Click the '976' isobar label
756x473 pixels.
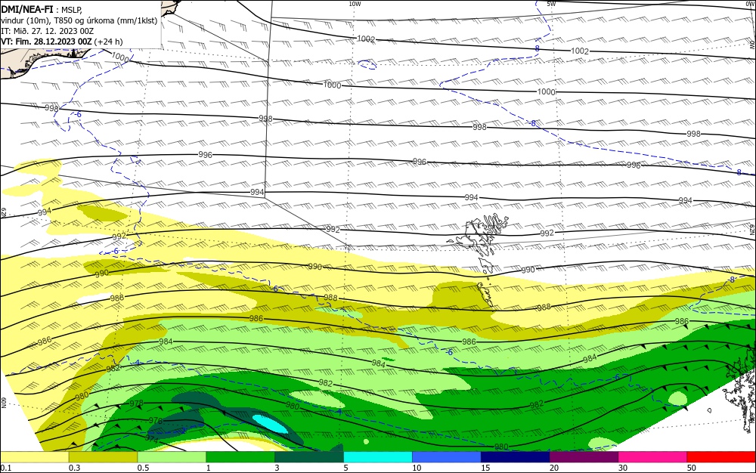point(155,421)
